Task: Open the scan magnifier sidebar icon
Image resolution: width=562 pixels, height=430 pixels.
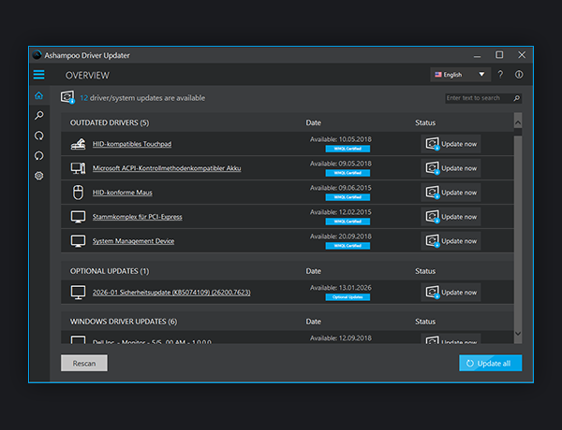Action: (x=38, y=115)
